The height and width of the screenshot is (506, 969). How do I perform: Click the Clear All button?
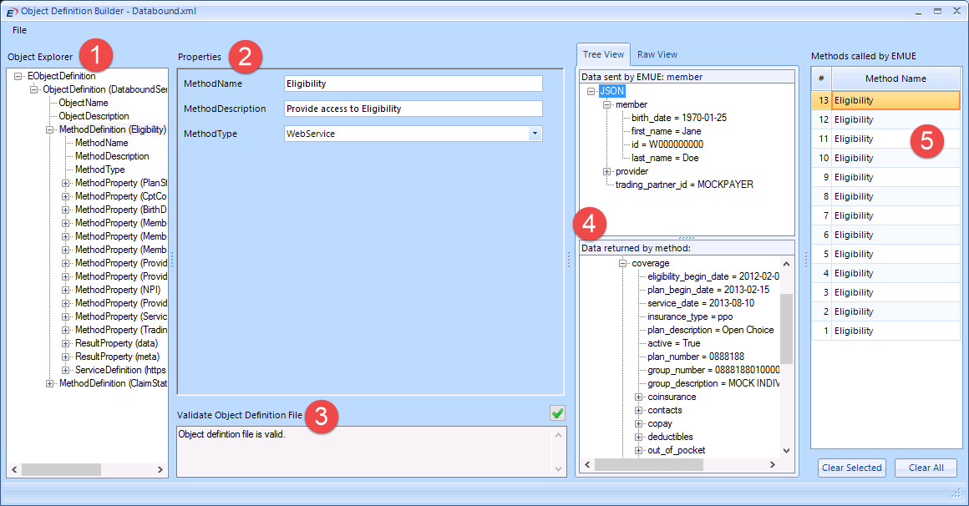tap(926, 468)
